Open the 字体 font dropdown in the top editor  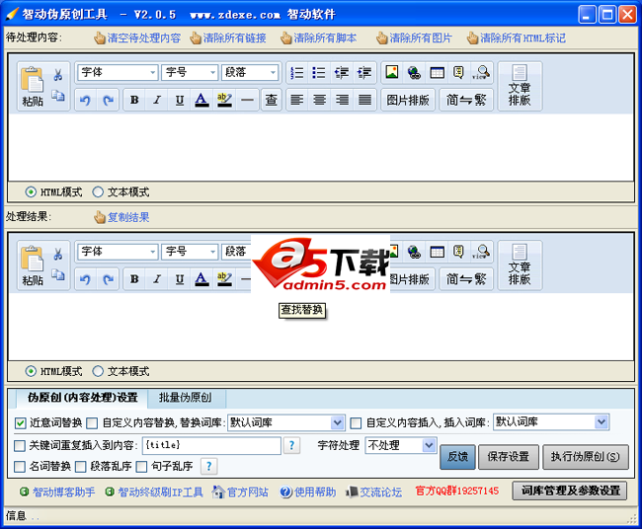point(118,73)
